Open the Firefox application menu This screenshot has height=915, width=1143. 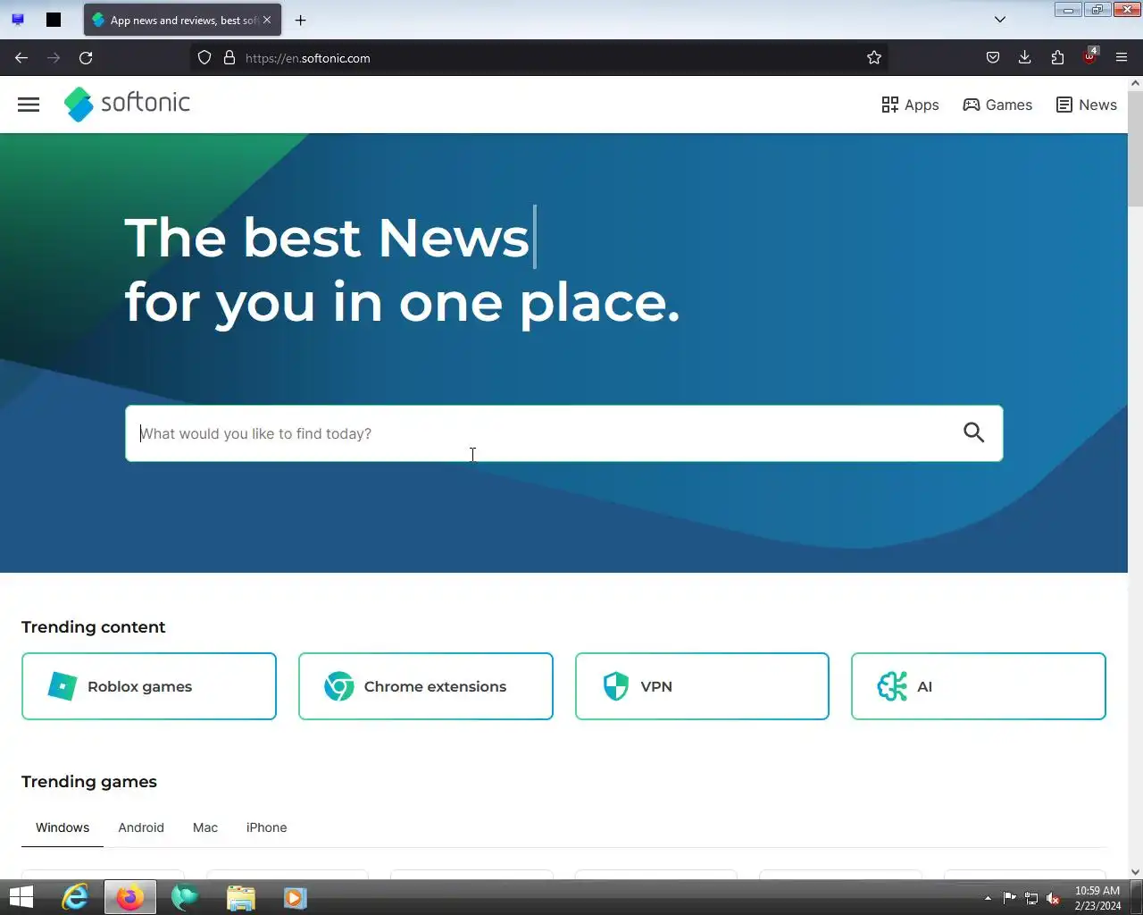coord(1122,58)
